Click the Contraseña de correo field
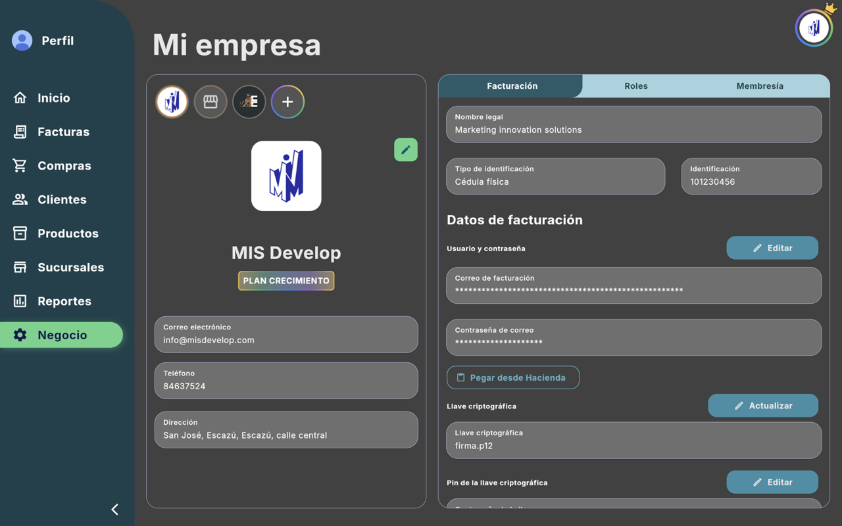This screenshot has width=842, height=526. [634, 337]
